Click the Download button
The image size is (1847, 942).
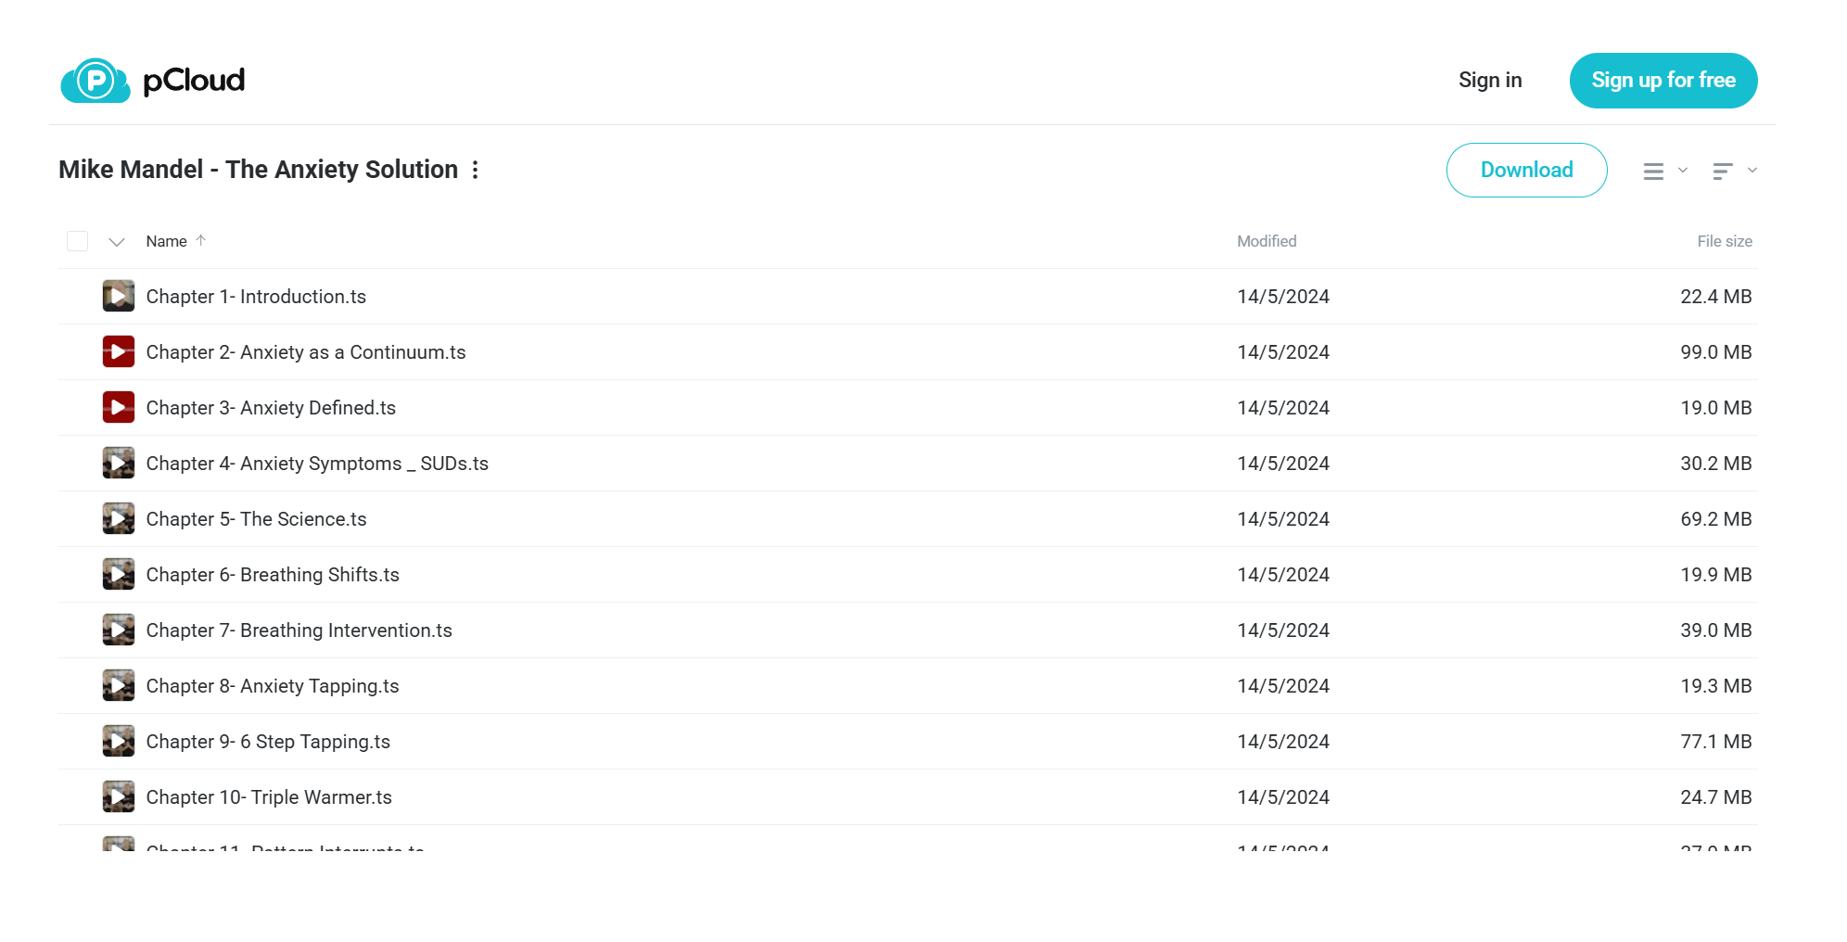point(1526,170)
